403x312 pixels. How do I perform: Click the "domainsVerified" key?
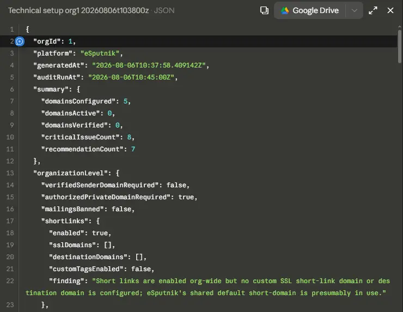point(75,125)
